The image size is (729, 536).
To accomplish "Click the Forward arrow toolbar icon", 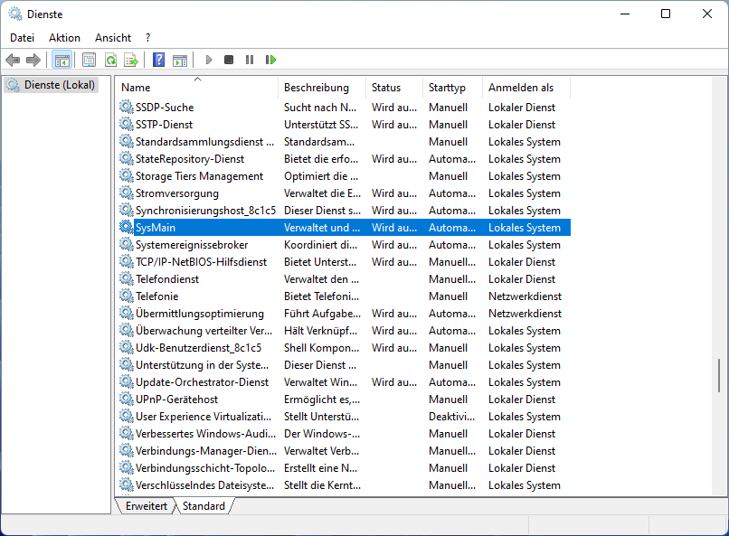I will tap(33, 60).
